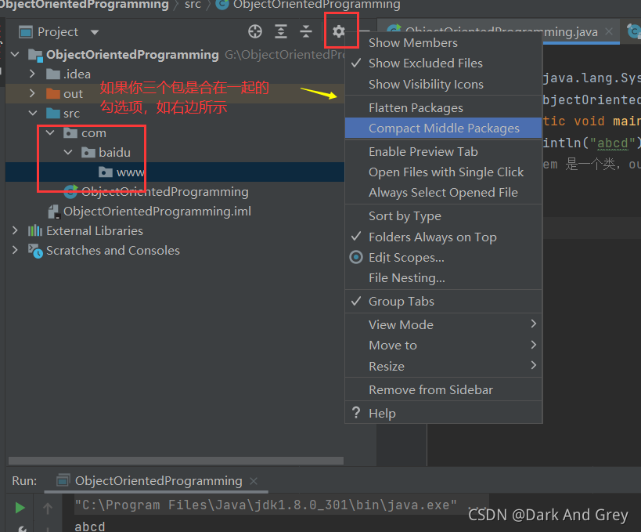Screen dimensions: 641x532
Task: Toggle Always Select Opened File
Action: [444, 193]
